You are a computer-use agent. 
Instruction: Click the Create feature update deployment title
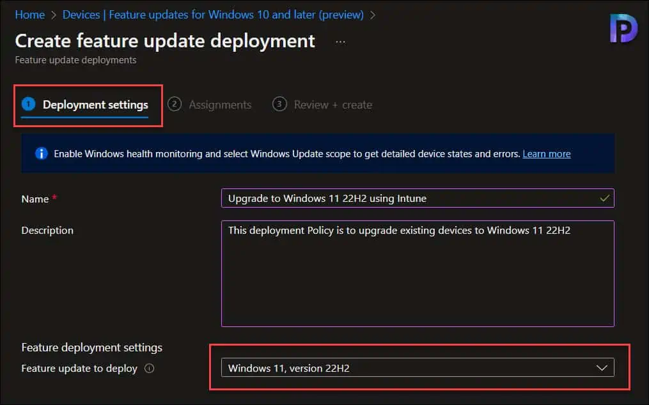[165, 42]
